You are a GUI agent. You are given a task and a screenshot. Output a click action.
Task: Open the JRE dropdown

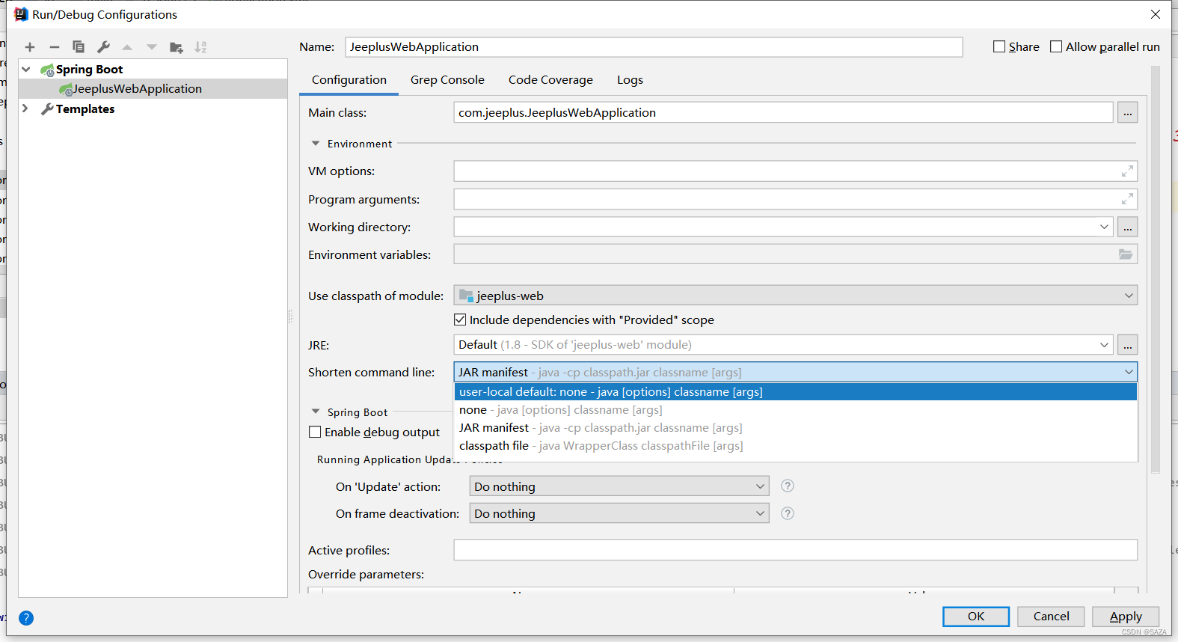click(1104, 345)
